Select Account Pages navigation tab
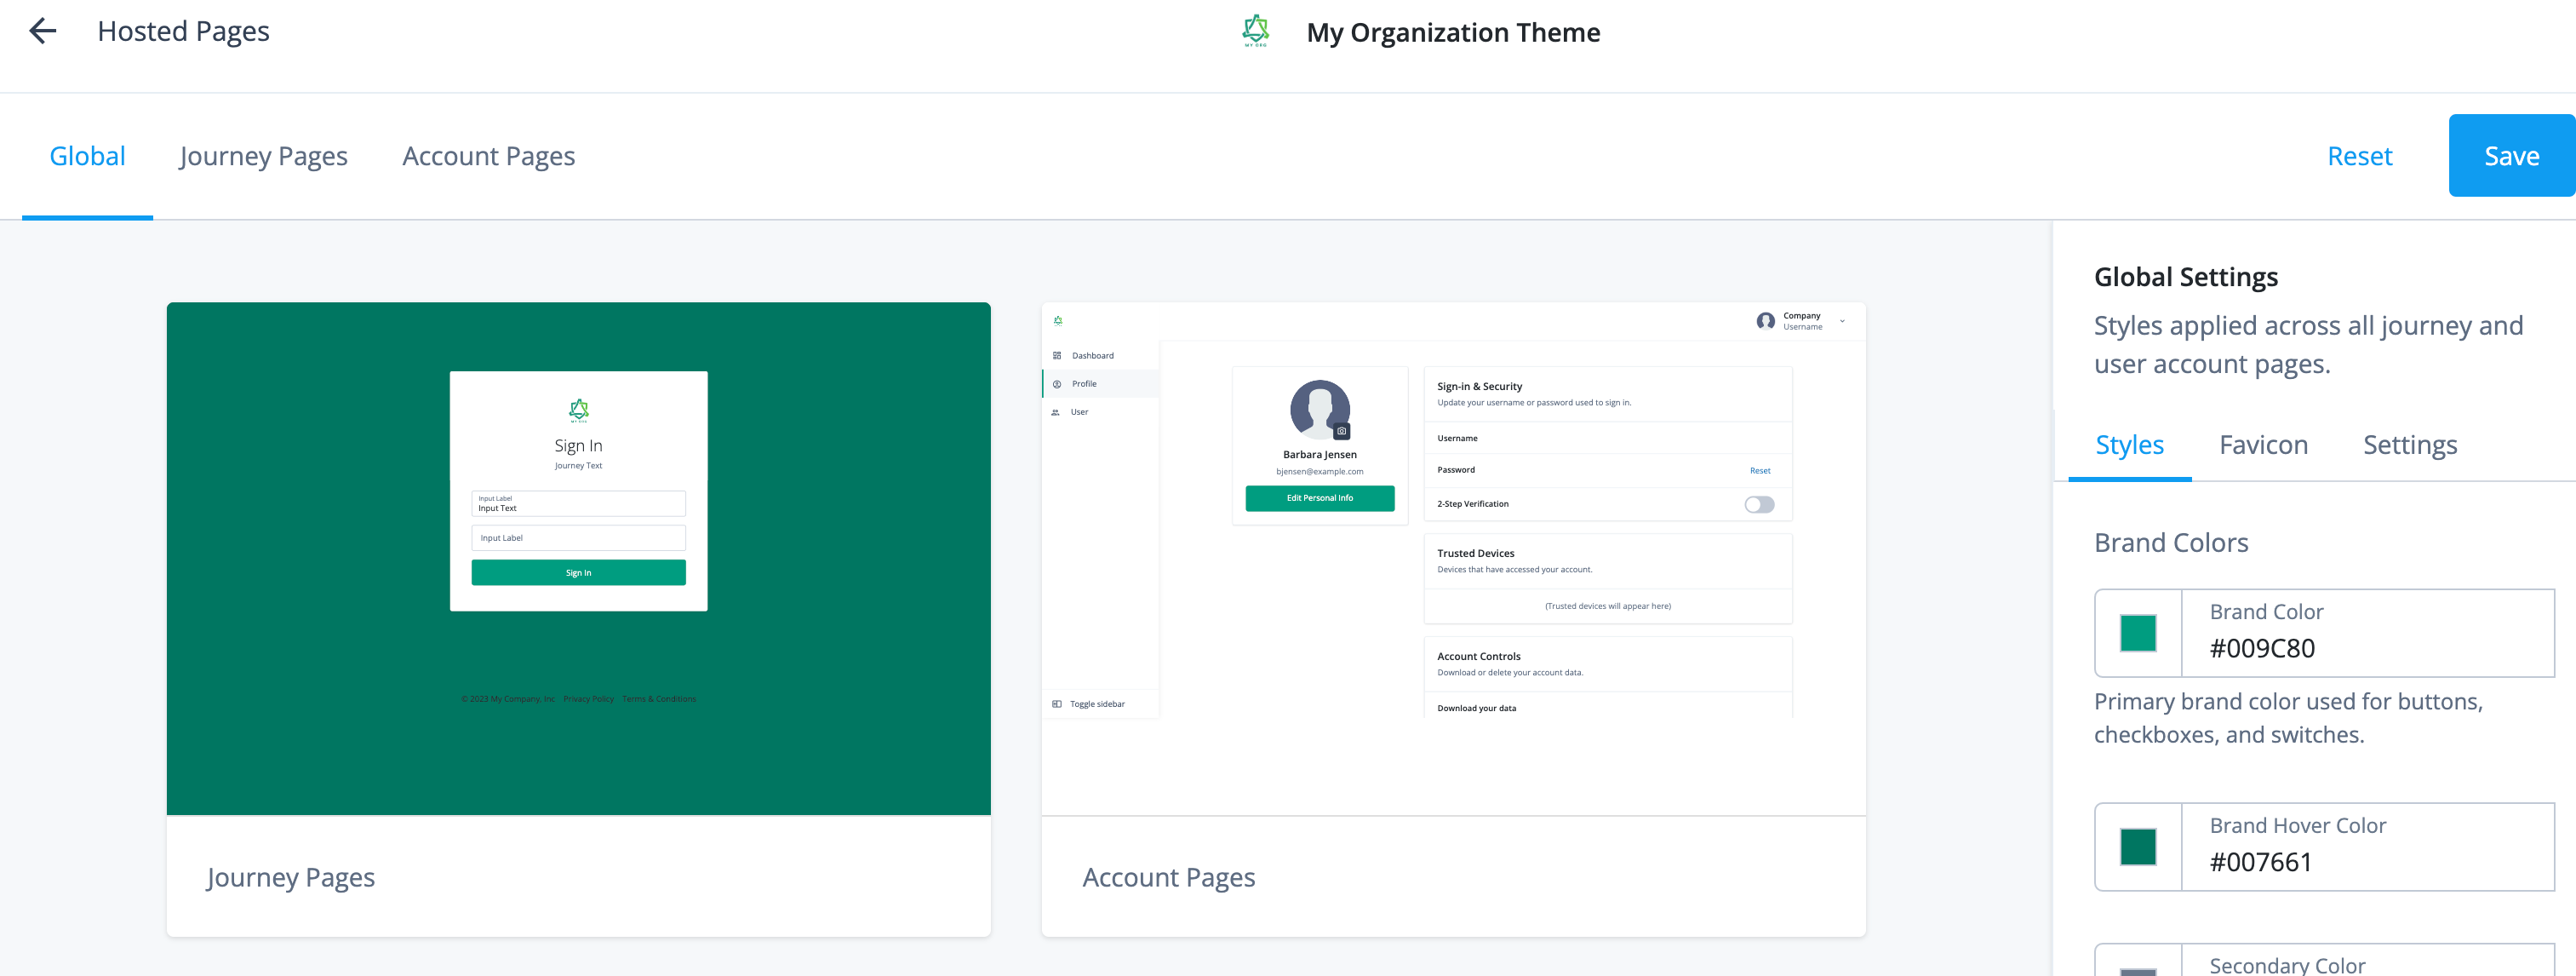Viewport: 2576px width, 976px height. (x=488, y=154)
